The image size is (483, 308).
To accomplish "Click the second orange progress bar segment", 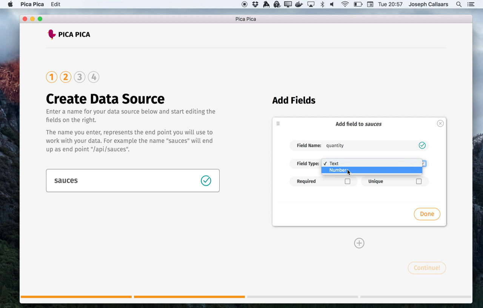I will pos(189,297).
